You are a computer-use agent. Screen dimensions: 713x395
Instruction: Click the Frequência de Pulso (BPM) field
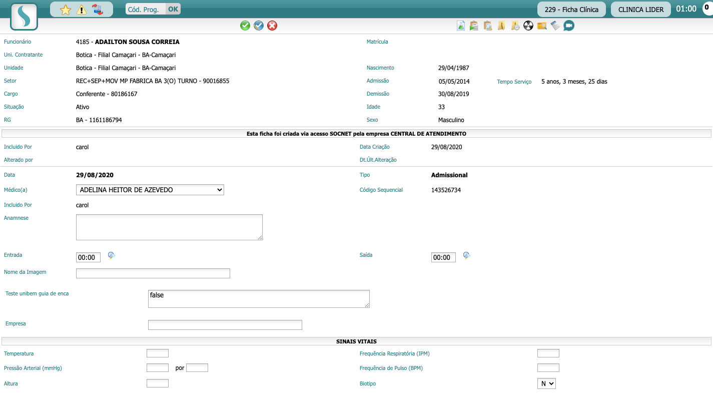point(548,368)
